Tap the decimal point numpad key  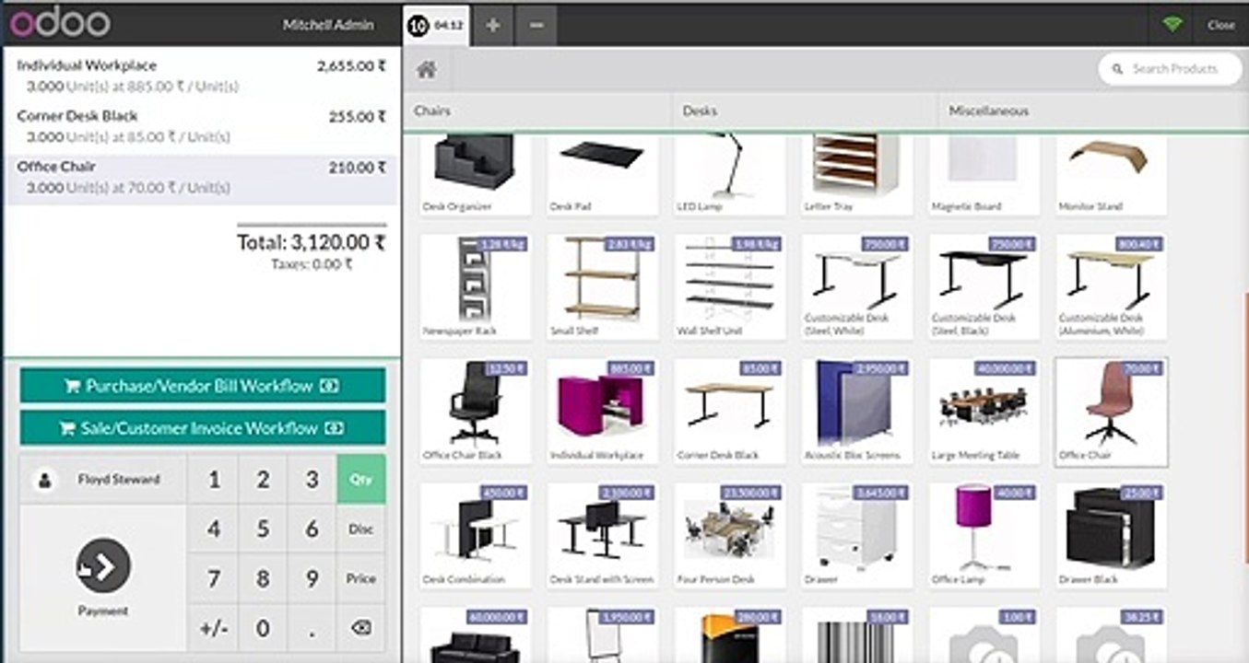pos(312,628)
